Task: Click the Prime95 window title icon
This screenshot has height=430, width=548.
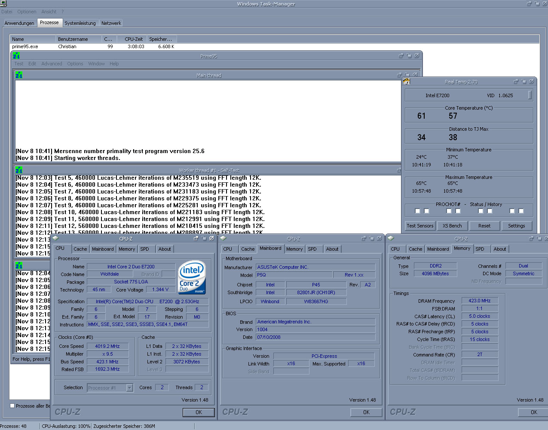Action: [16, 56]
